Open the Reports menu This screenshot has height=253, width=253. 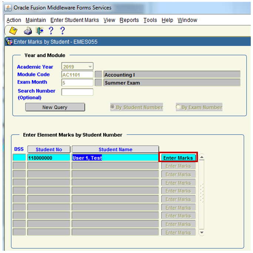129,20
